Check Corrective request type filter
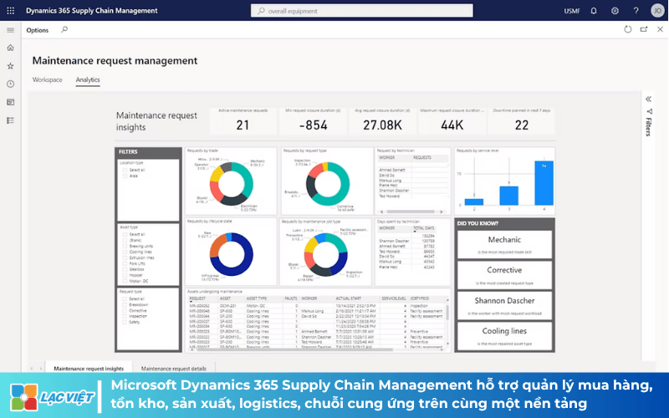Viewport: 669px width, 418px height. click(x=125, y=311)
